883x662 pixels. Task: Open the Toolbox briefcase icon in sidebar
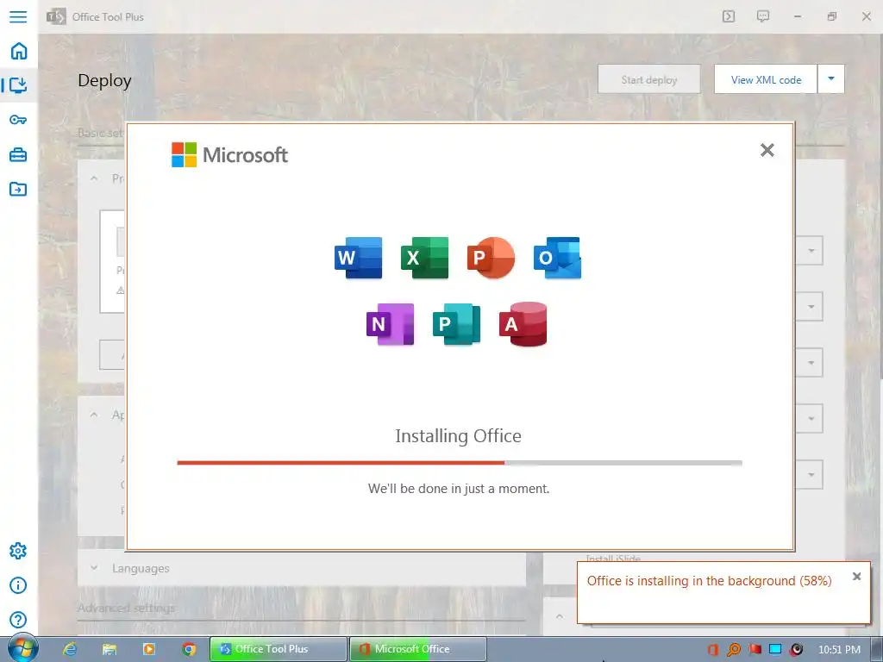click(18, 154)
